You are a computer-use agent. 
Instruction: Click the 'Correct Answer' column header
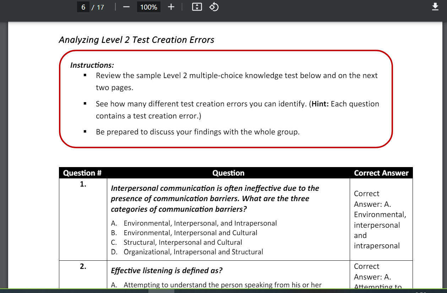[381, 173]
